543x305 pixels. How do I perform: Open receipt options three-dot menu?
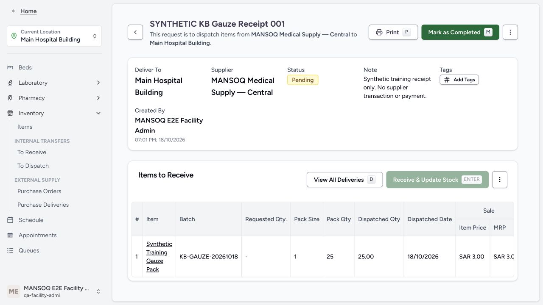point(510,32)
